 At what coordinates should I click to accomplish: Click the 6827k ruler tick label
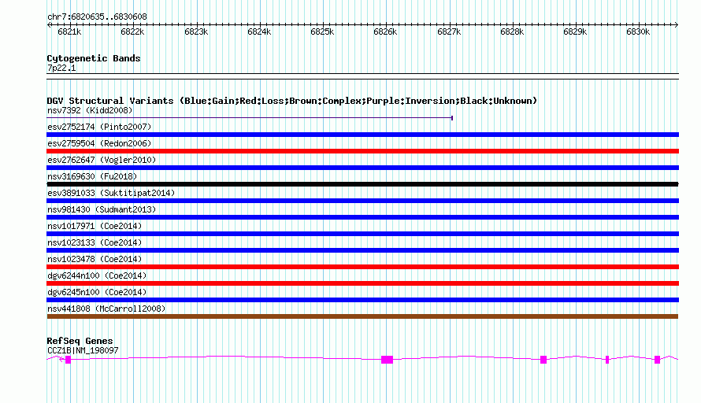point(449,31)
